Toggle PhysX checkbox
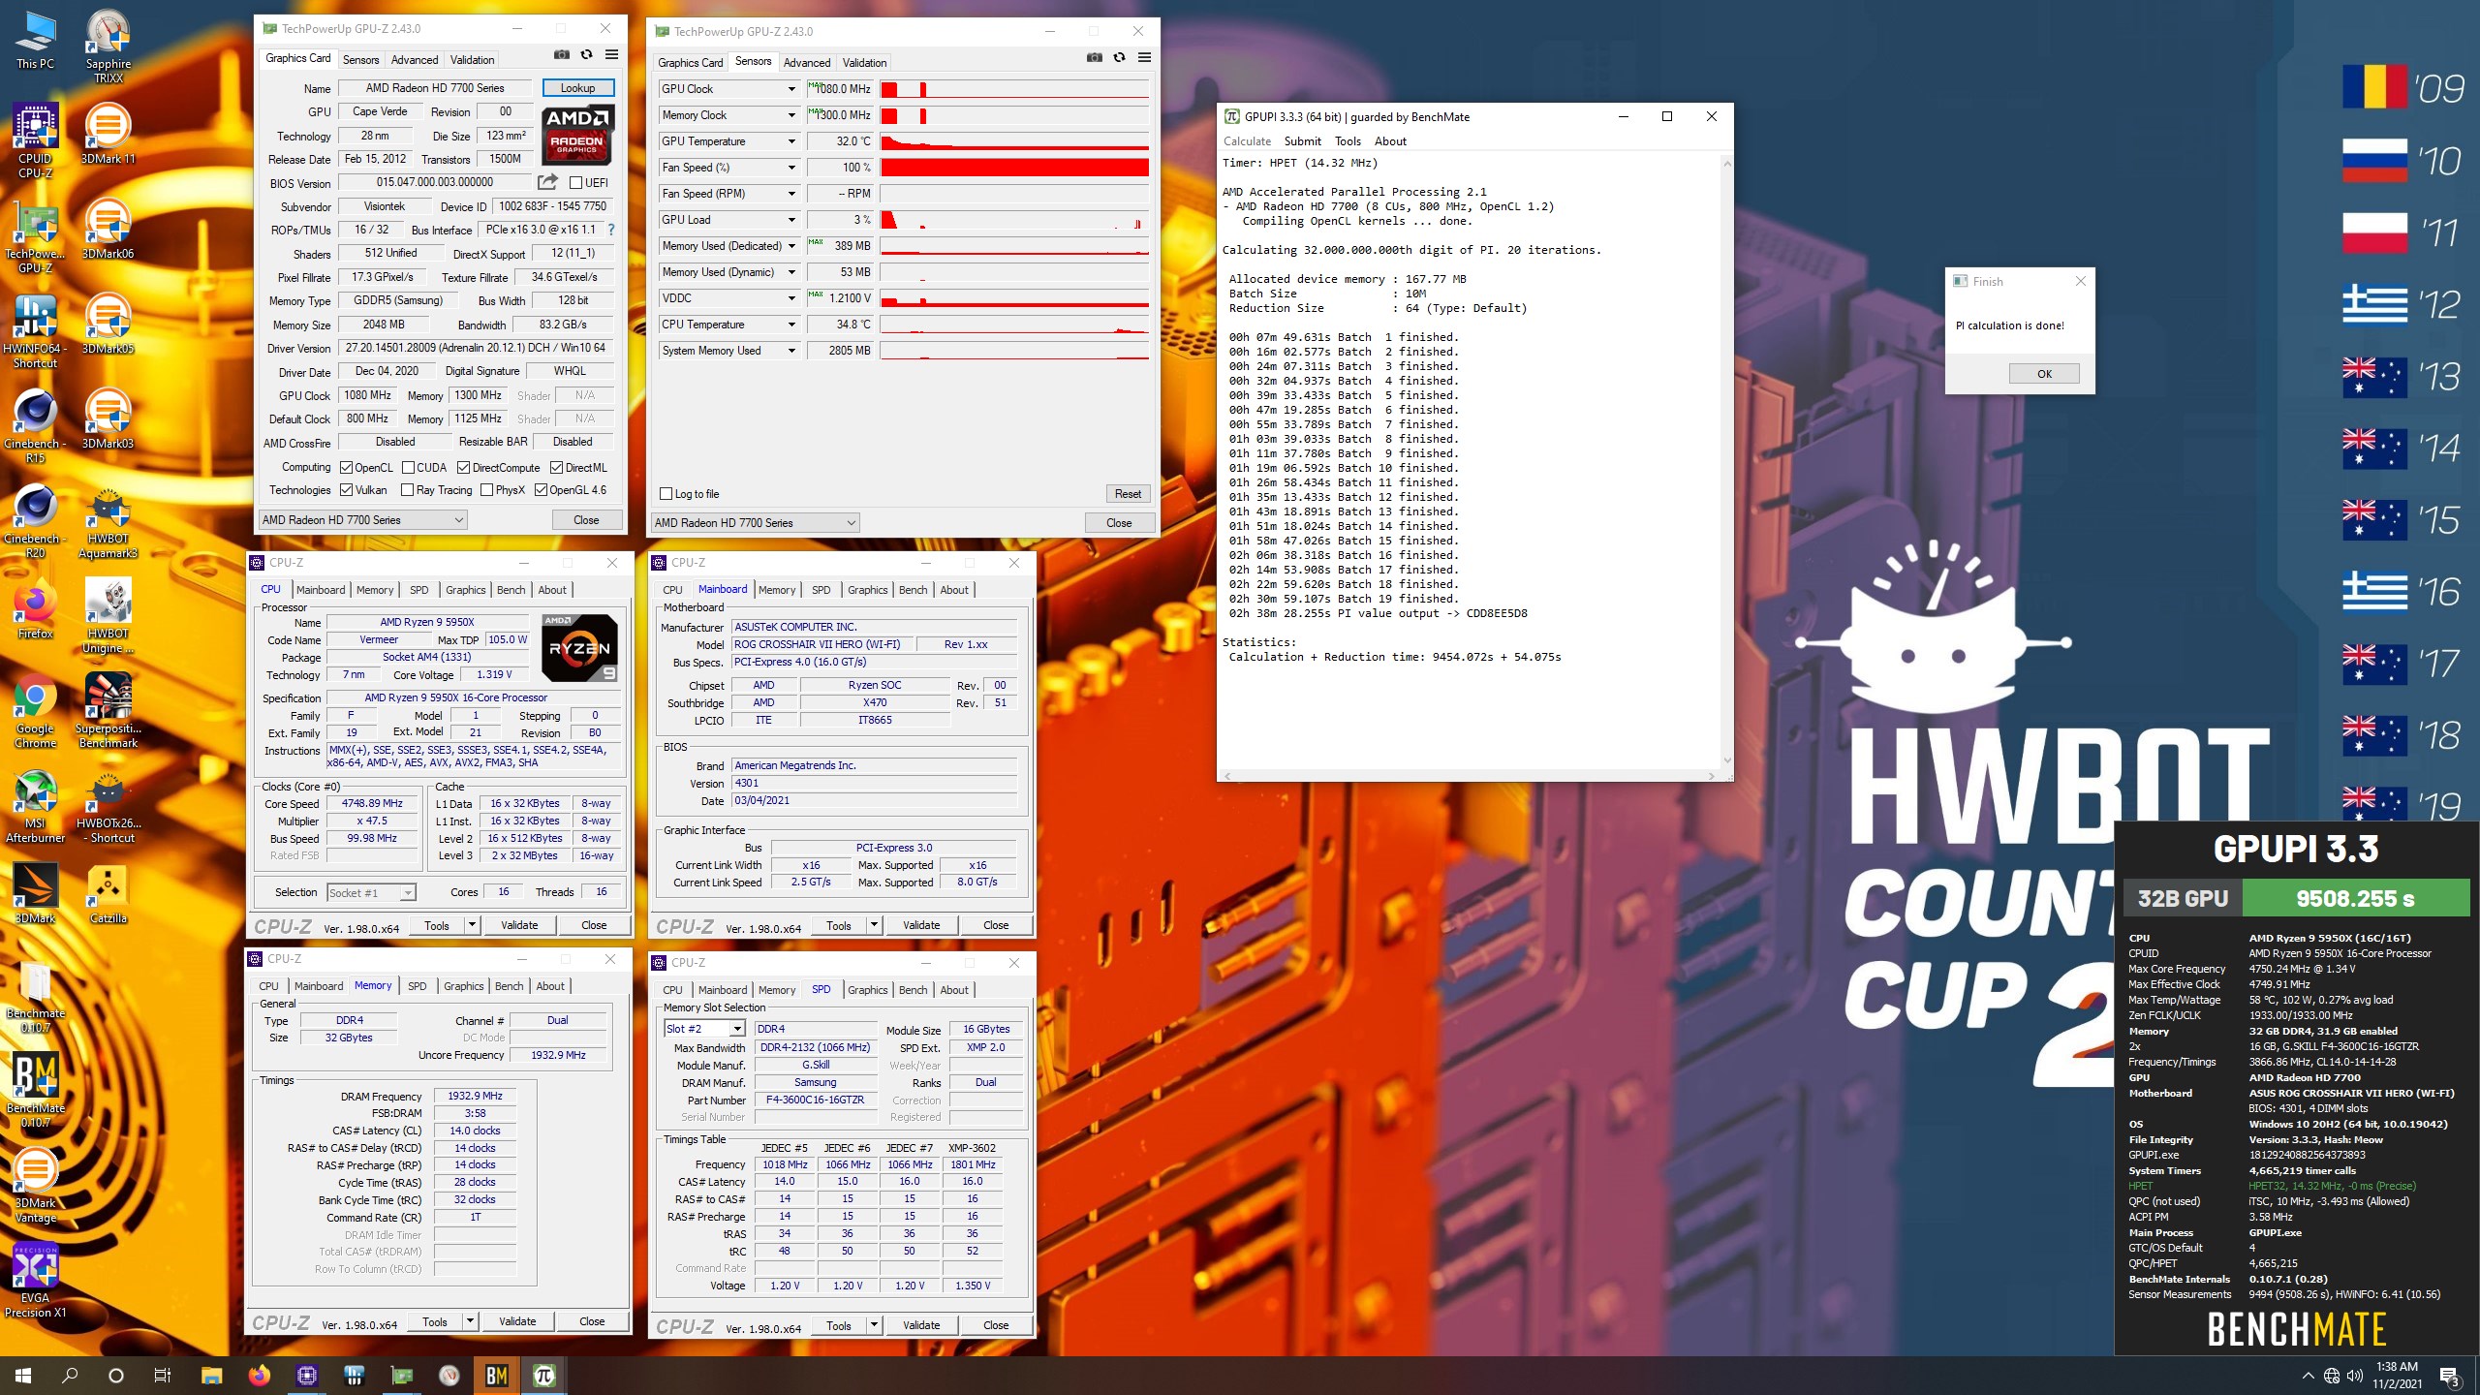The image size is (2480, 1395). (x=487, y=490)
